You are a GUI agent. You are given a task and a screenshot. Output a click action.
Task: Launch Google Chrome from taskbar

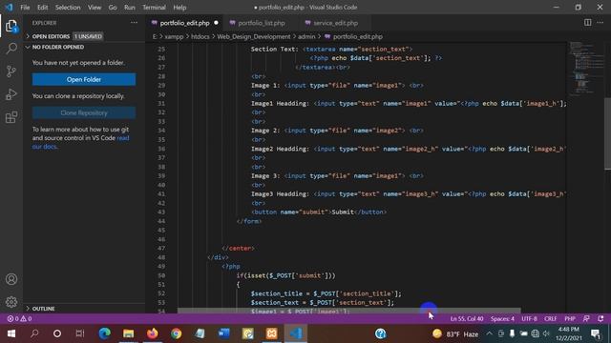(176, 333)
